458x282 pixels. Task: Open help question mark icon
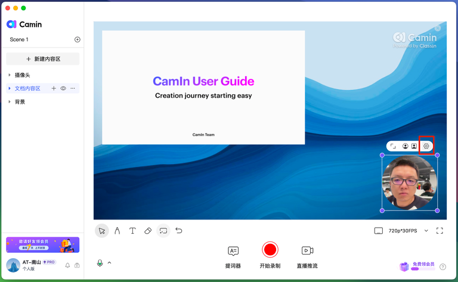[443, 267]
